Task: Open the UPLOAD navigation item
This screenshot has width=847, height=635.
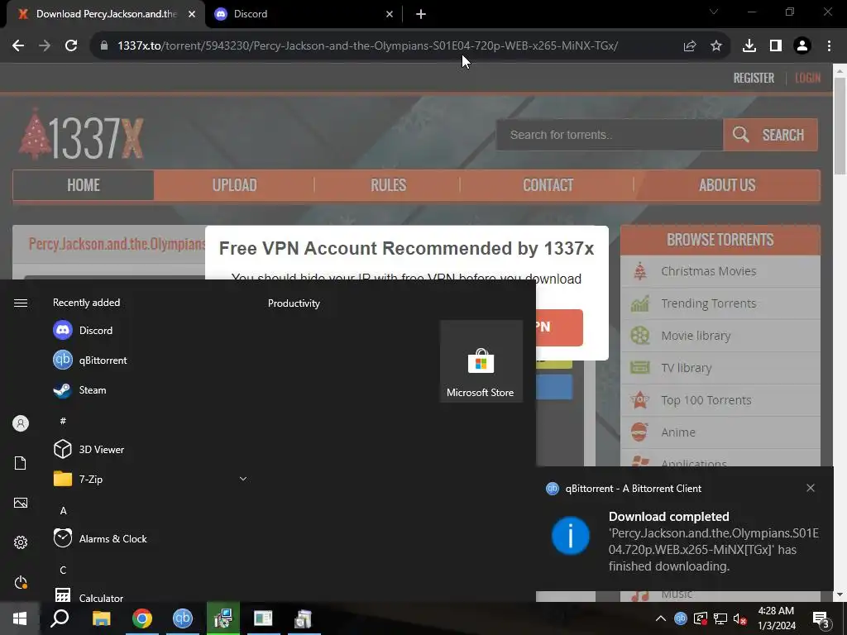Action: click(x=234, y=185)
